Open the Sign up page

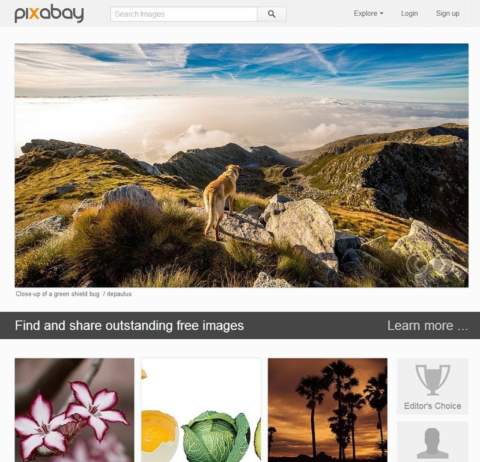coord(448,13)
